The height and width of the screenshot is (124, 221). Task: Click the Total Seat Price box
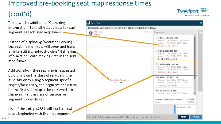(185, 109)
